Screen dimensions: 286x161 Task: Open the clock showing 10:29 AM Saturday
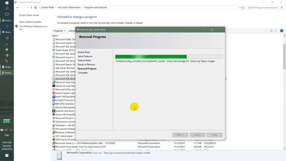pyautogui.click(x=7, y=146)
